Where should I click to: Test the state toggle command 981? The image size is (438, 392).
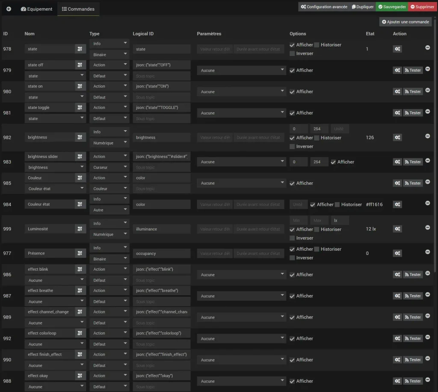click(413, 113)
